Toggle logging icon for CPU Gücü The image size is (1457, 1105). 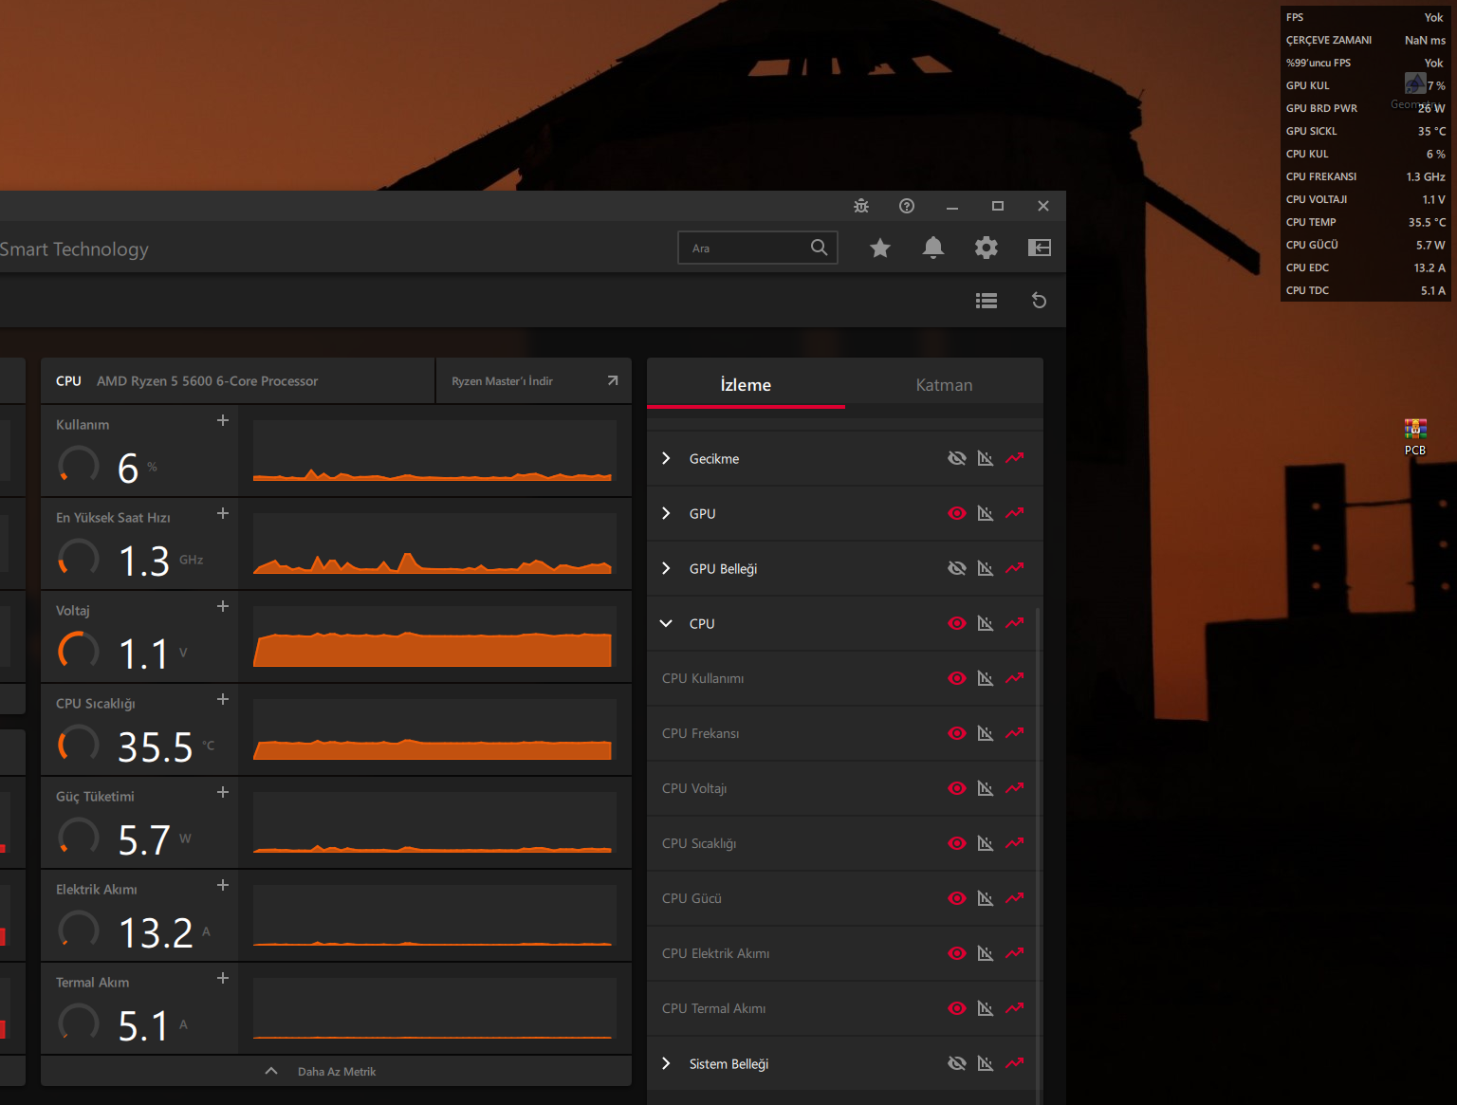[x=986, y=898]
